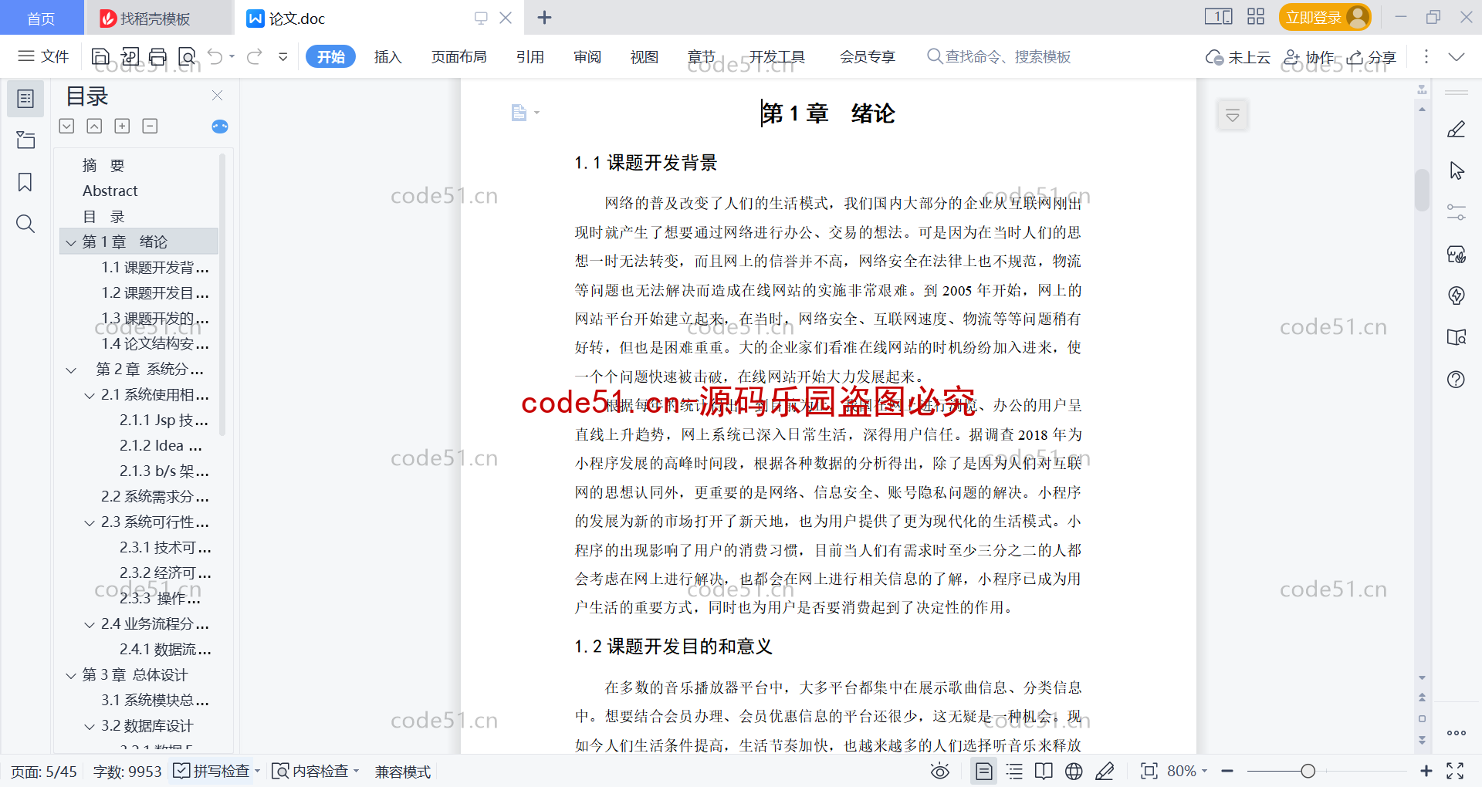This screenshot has width=1482, height=787.
Task: Expand the ribbon with the chevron
Action: click(1456, 56)
